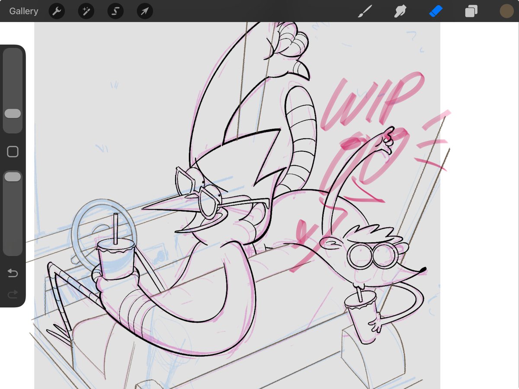Redo the last undone action
This screenshot has height=389, width=519.
click(13, 294)
